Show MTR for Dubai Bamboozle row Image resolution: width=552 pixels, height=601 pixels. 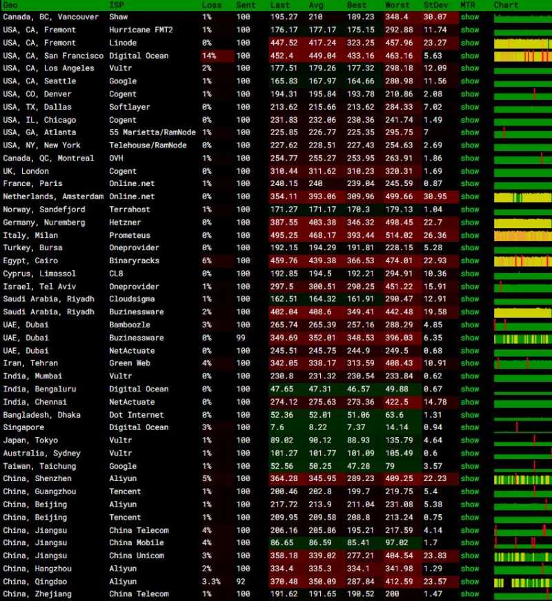click(470, 325)
